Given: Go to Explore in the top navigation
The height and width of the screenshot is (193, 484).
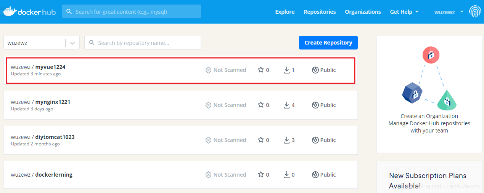Looking at the screenshot, I should tap(285, 12).
